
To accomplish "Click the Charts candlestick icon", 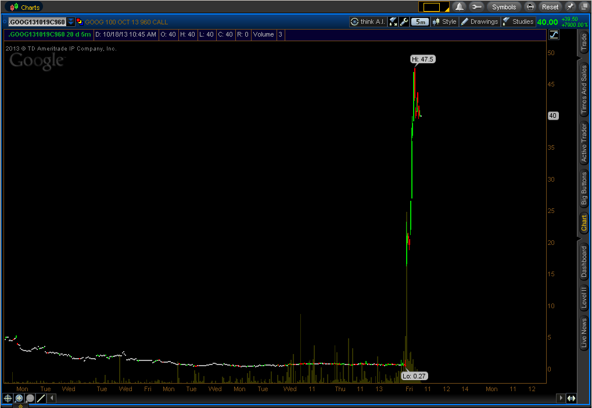I will pyautogui.click(x=14, y=7).
